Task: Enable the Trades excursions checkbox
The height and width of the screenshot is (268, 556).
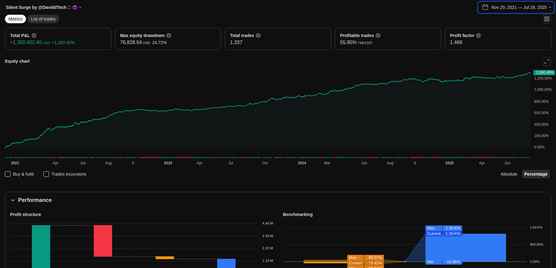Action: point(46,174)
